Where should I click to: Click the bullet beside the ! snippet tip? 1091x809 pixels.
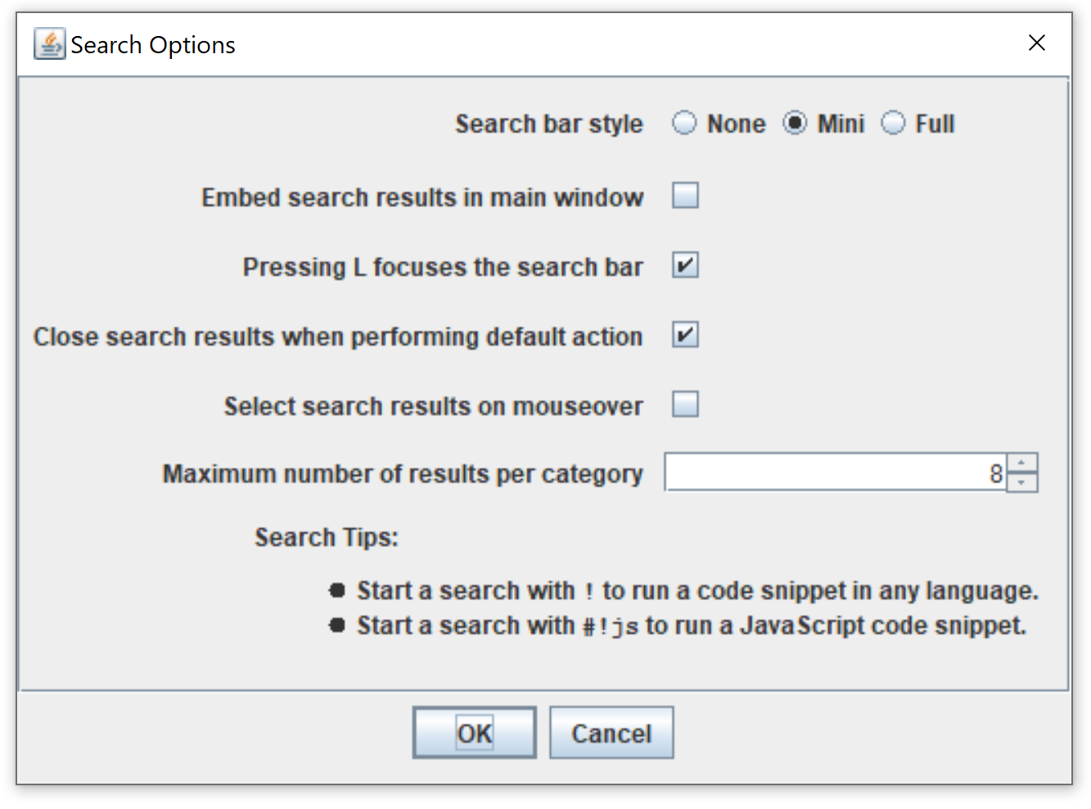pyautogui.click(x=336, y=590)
